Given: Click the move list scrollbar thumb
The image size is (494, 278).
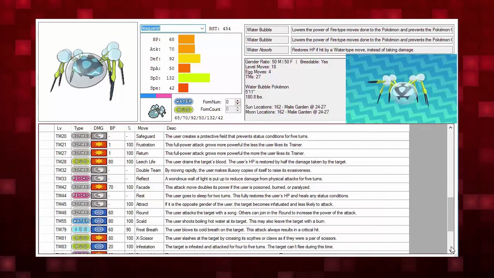Looking at the screenshot, I should click(450, 214).
